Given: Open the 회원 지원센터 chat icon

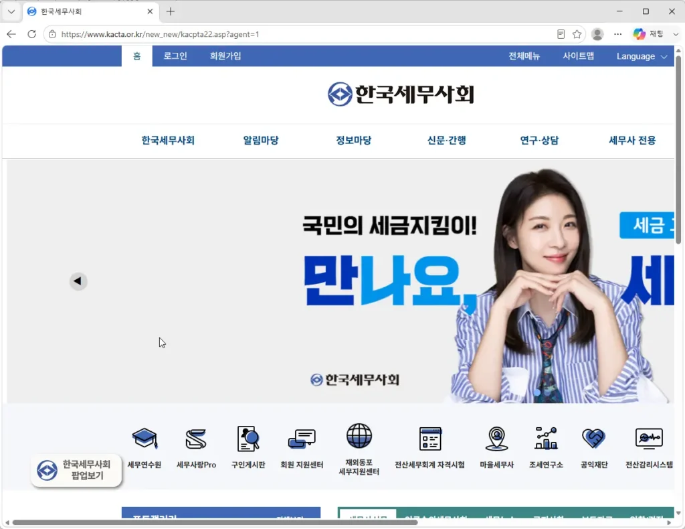Looking at the screenshot, I should [302, 439].
